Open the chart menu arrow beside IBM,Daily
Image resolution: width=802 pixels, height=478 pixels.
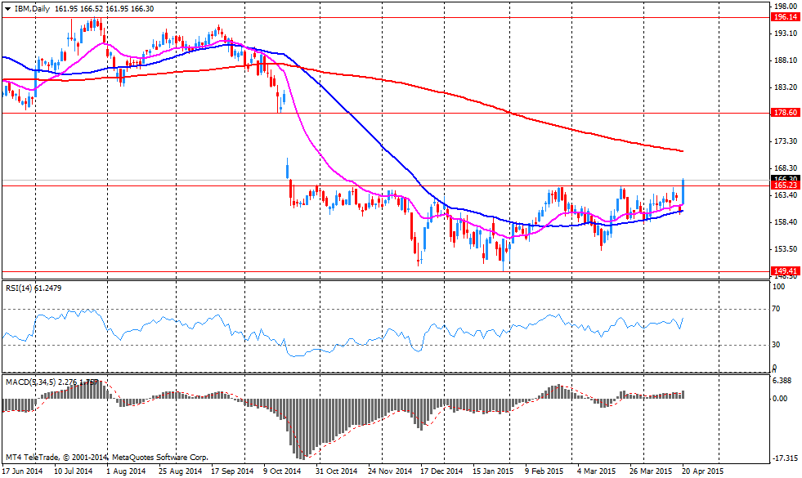click(7, 9)
